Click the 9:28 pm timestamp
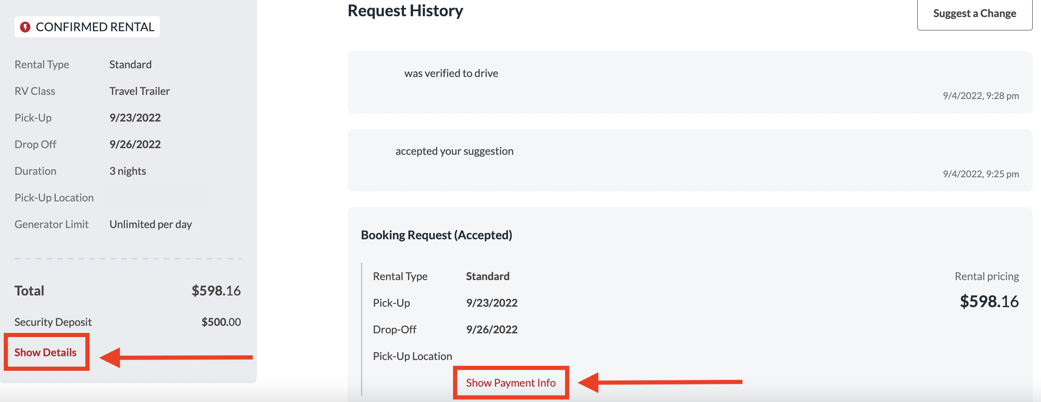Screen dimensions: 1041x402 tap(981, 96)
